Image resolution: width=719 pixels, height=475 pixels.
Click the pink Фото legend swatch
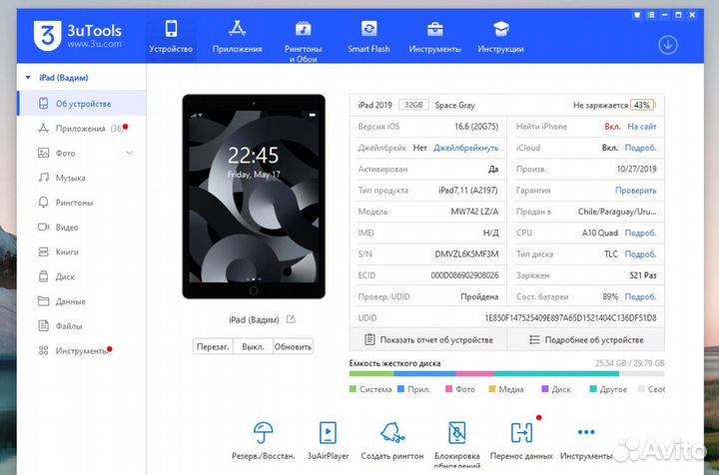coord(449,389)
